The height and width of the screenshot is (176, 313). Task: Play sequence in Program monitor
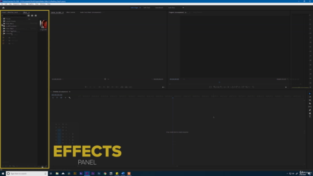[x=228, y=87]
